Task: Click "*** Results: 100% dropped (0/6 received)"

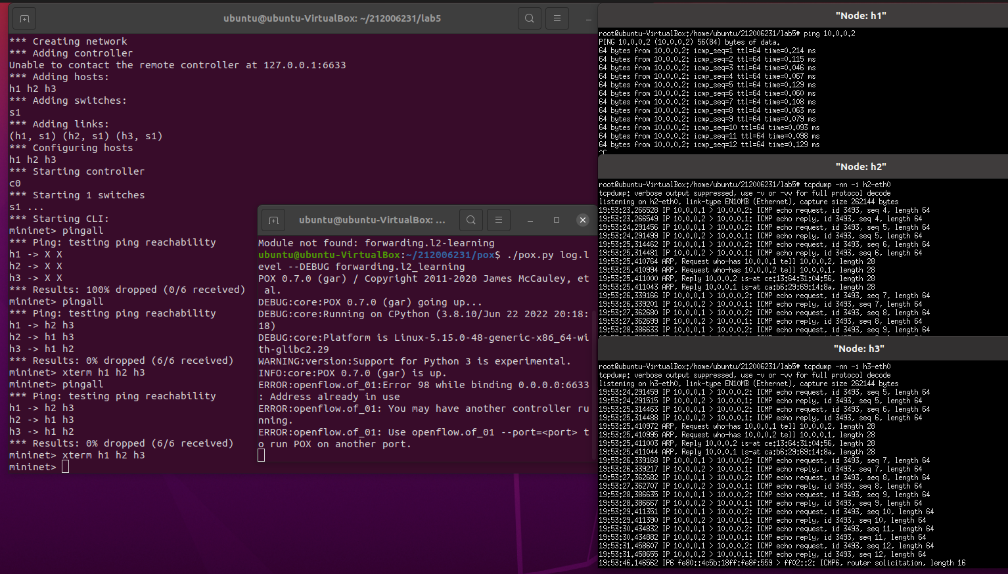Action: [127, 290]
